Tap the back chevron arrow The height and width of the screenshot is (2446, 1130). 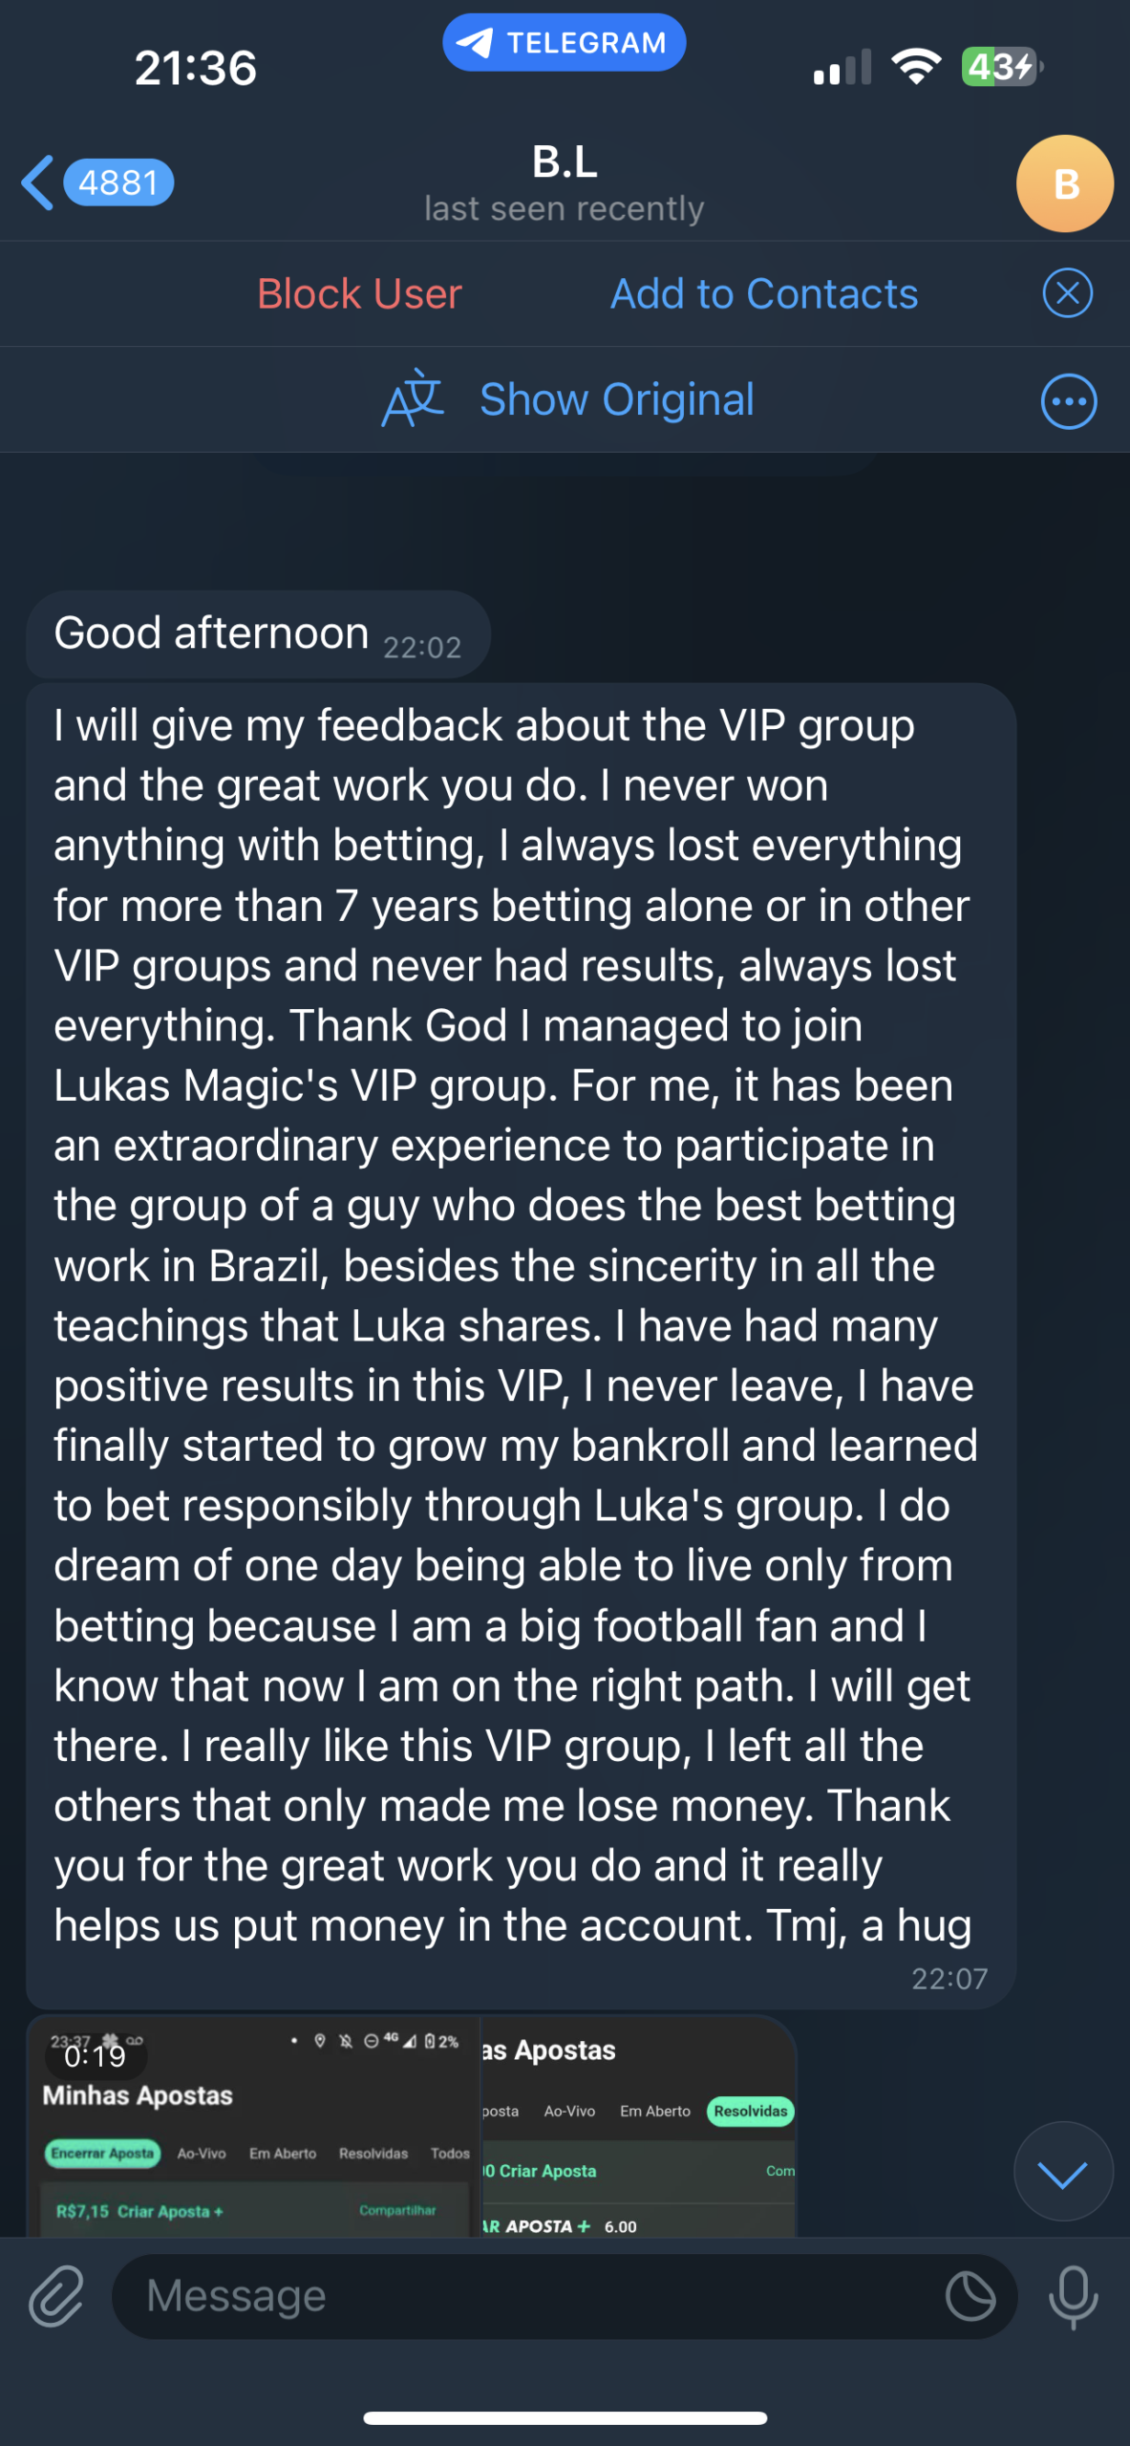pyautogui.click(x=38, y=182)
